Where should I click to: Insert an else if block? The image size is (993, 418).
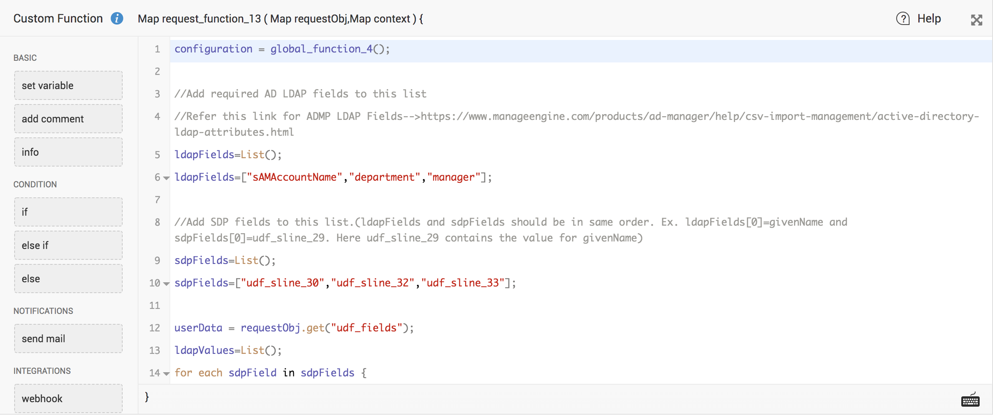pyautogui.click(x=68, y=245)
